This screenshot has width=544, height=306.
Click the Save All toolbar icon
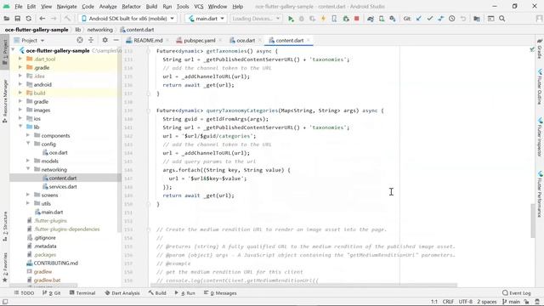[17, 19]
